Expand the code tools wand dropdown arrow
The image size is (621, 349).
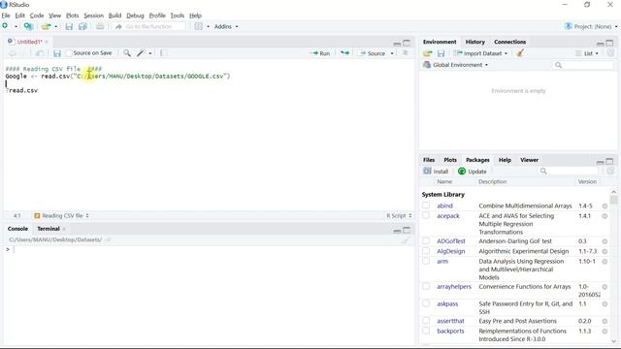click(x=150, y=53)
